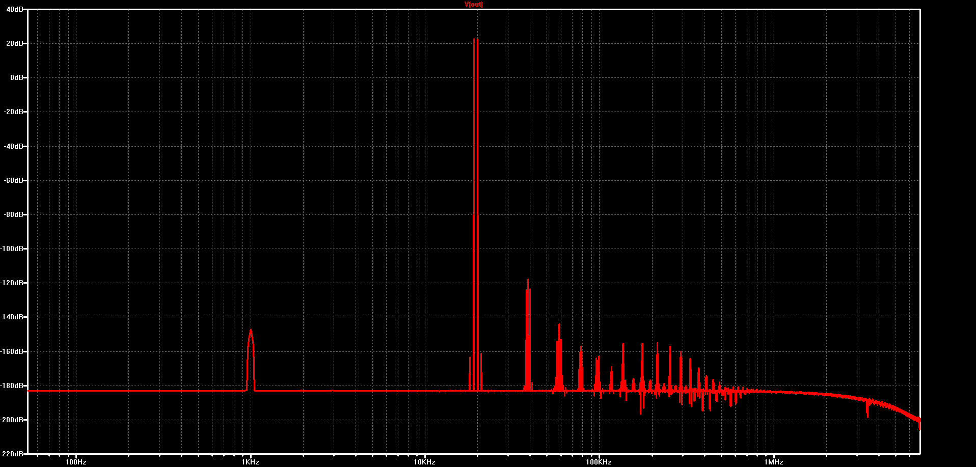Click the 100Hz frequency axis label
This screenshot has height=467, width=976.
[76, 462]
